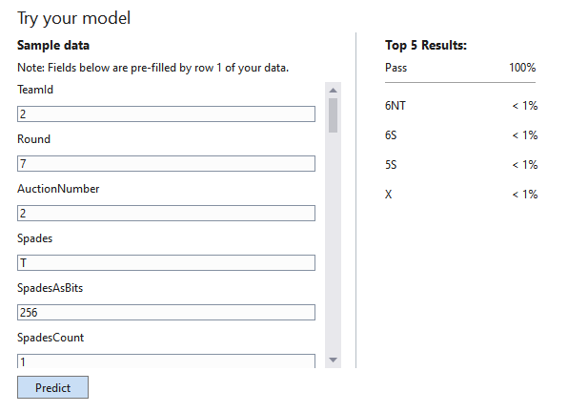Click the empty scrollbar track below the thumb
Image resolution: width=568 pixels, height=412 pixels.
point(333,243)
